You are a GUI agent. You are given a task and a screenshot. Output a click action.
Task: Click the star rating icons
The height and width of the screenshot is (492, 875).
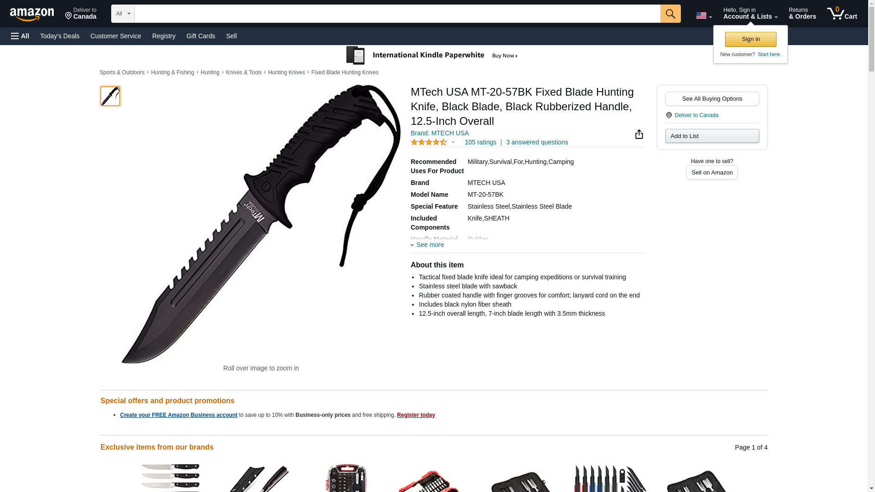click(429, 142)
